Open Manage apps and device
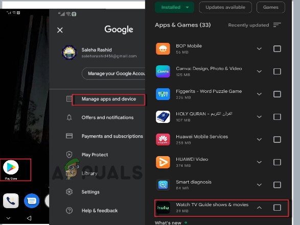This screenshot has width=300, height=225. coord(109,99)
